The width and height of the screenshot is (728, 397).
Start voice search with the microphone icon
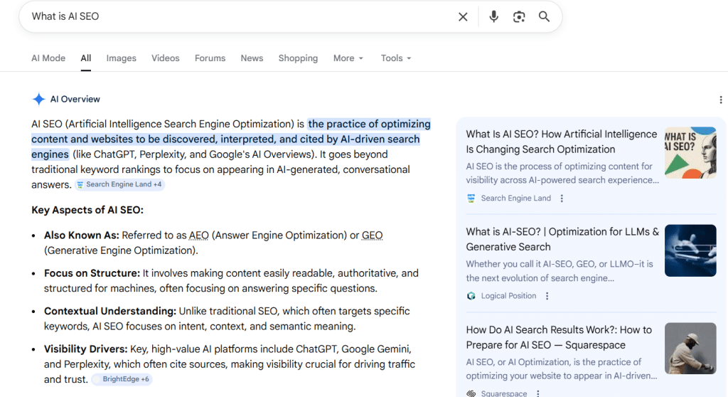(x=493, y=17)
